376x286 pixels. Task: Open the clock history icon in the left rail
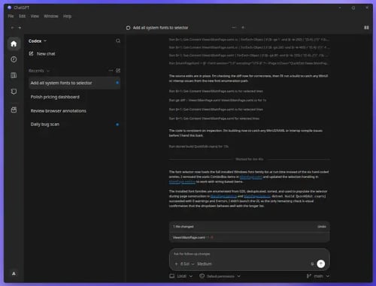point(14,59)
